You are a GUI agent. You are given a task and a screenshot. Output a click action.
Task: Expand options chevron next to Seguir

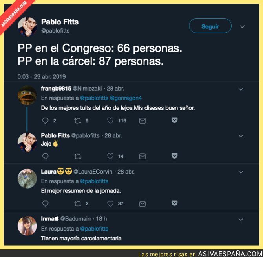(242, 27)
